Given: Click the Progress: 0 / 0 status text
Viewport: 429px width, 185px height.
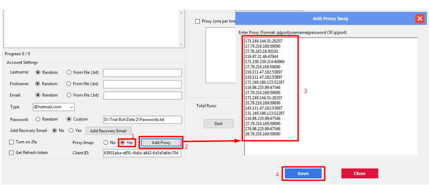Looking at the screenshot, I should (x=18, y=54).
